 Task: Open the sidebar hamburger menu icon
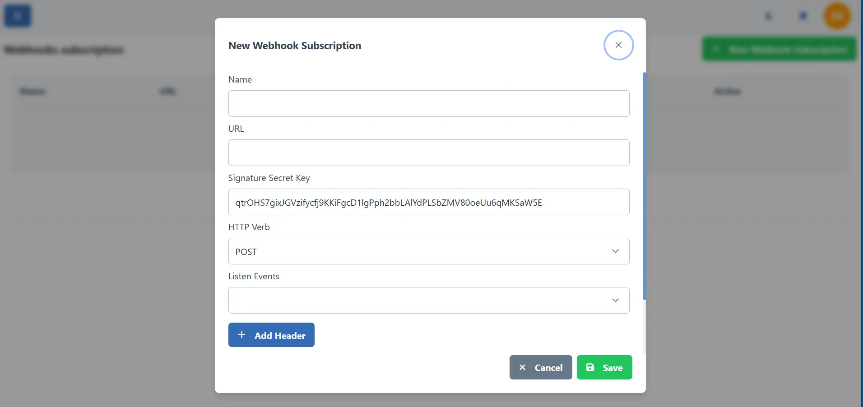17,15
